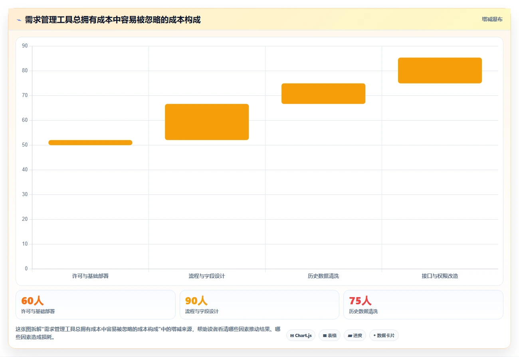This screenshot has height=357, width=519.
Task: Click the 增减瀑布 label in the header
Action: 492,19
